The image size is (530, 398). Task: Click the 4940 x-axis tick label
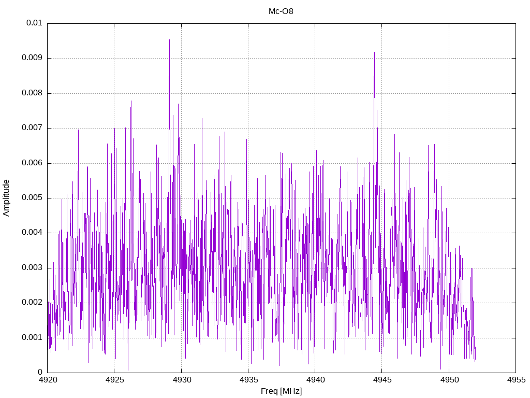click(x=315, y=380)
